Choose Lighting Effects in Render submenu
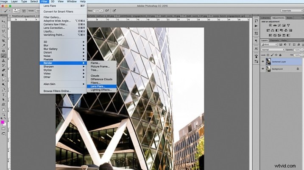 click(x=102, y=90)
